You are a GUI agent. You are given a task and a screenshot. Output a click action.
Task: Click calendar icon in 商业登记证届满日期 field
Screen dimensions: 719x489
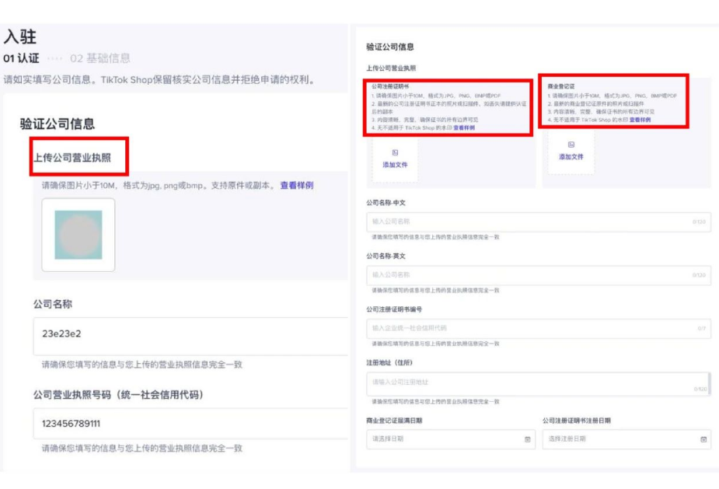click(x=528, y=439)
